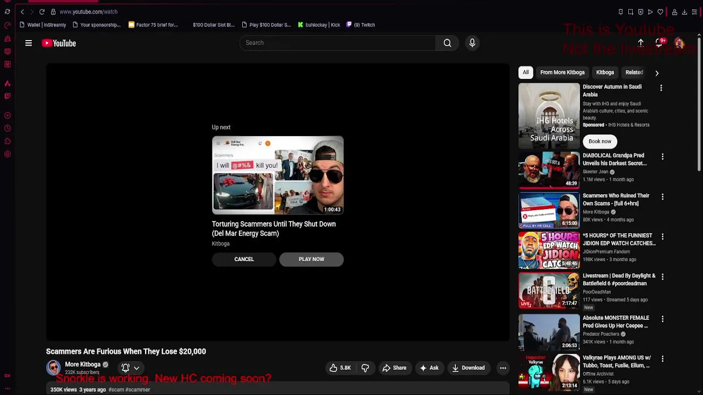Screen dimensions: 703x395
Task: Open the YouTube hamburger guide menu
Action: click(29, 43)
